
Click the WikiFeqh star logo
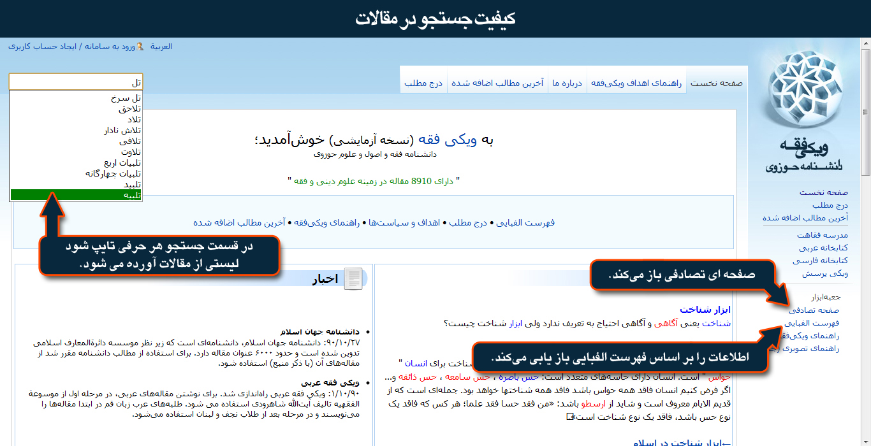(x=804, y=96)
